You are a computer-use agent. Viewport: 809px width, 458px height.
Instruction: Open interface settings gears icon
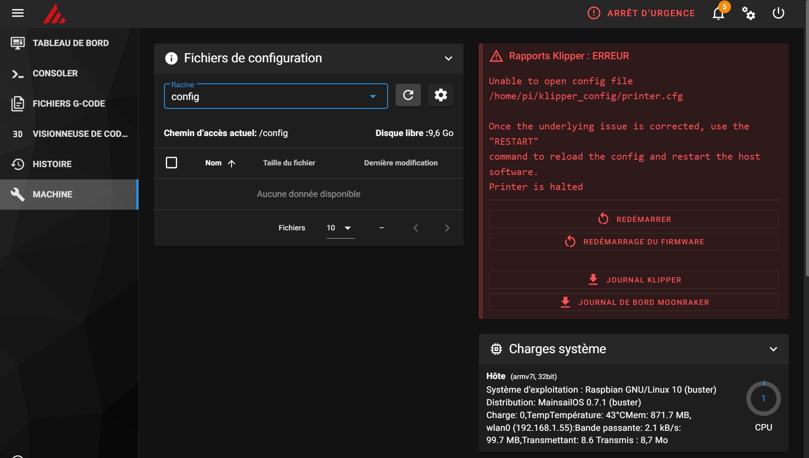click(x=748, y=14)
